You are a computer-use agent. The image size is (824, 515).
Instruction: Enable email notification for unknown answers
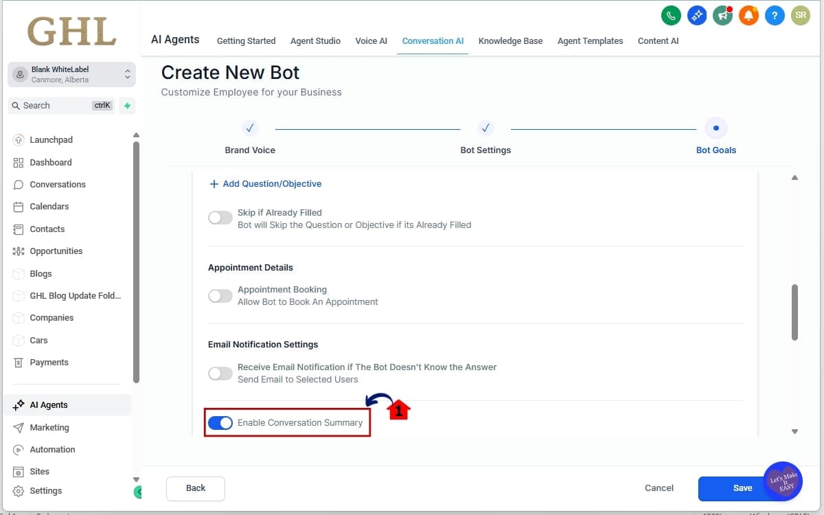[220, 374]
